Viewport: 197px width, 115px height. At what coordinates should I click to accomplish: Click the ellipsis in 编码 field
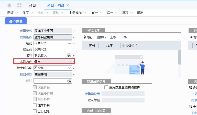[69, 43]
